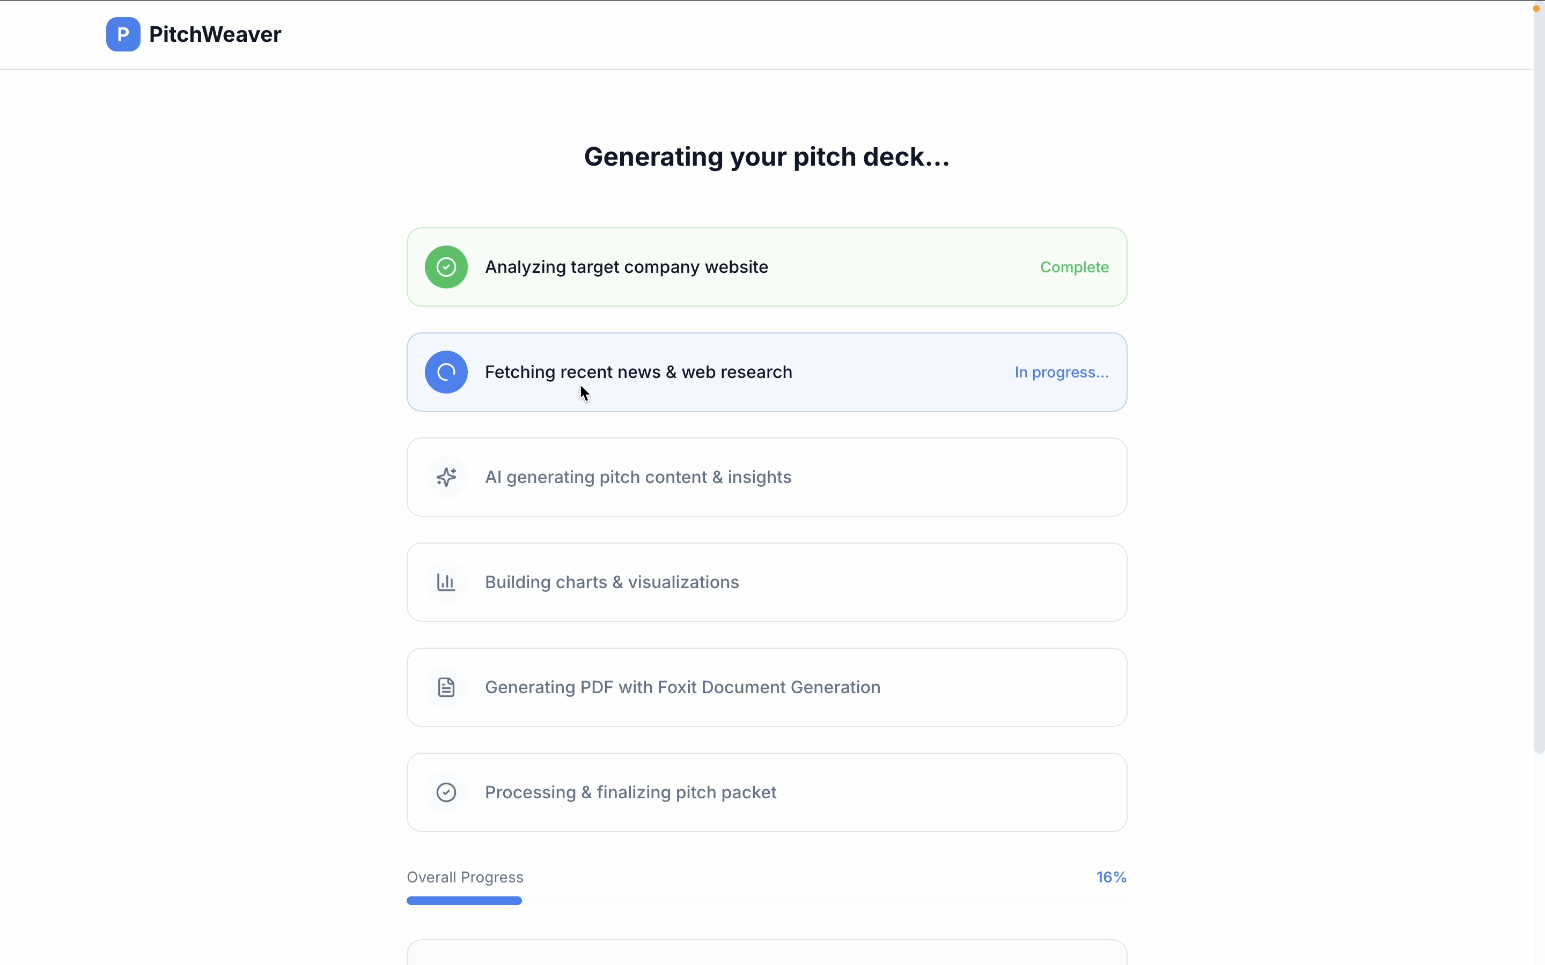Select the Generating PDF with Foxit step
This screenshot has height=965, width=1545.
tap(682, 687)
